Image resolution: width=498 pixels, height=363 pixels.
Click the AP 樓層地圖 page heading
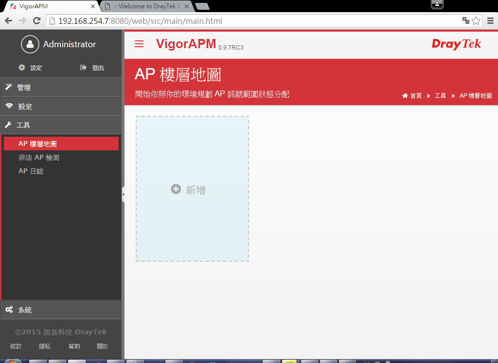point(178,74)
